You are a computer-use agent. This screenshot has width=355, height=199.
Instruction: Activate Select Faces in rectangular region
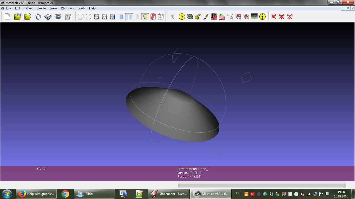(x=238, y=17)
